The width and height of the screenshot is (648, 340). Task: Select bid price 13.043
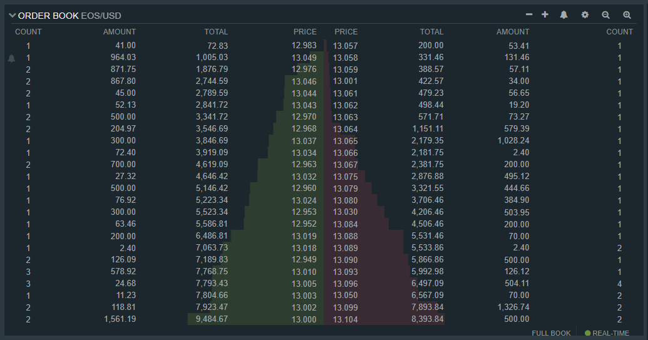point(304,105)
